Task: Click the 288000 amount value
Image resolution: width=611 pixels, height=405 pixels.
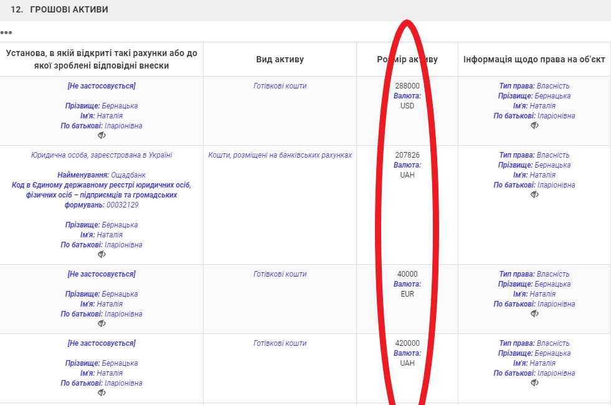Action: tap(407, 86)
